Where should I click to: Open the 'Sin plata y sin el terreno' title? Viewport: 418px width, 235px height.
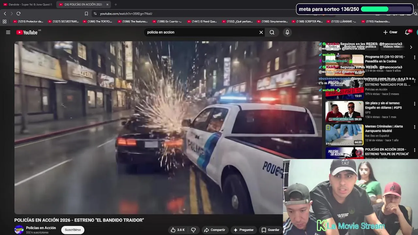coord(383,105)
